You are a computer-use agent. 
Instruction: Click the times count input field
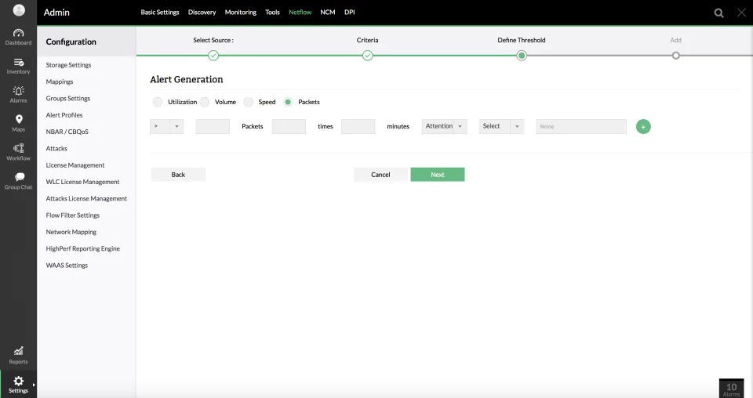pyautogui.click(x=289, y=126)
